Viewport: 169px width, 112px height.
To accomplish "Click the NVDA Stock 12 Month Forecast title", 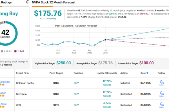I will click(x=54, y=2).
